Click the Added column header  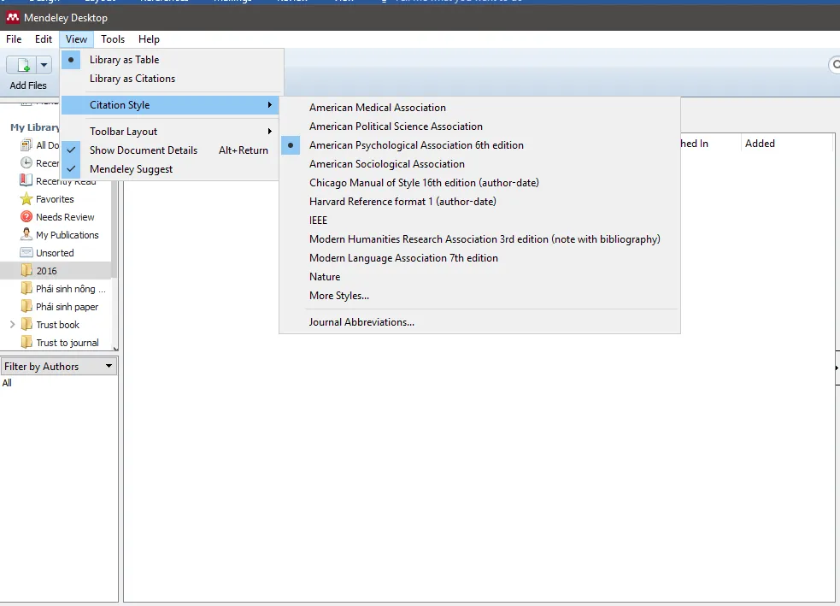pyautogui.click(x=760, y=144)
